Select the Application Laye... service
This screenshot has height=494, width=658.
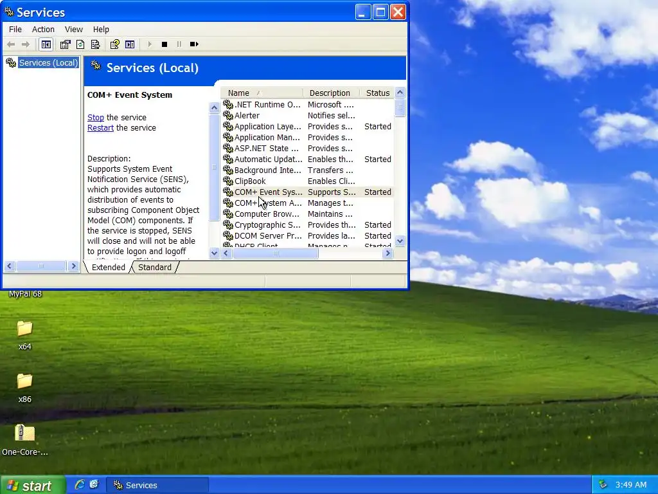coord(308,126)
